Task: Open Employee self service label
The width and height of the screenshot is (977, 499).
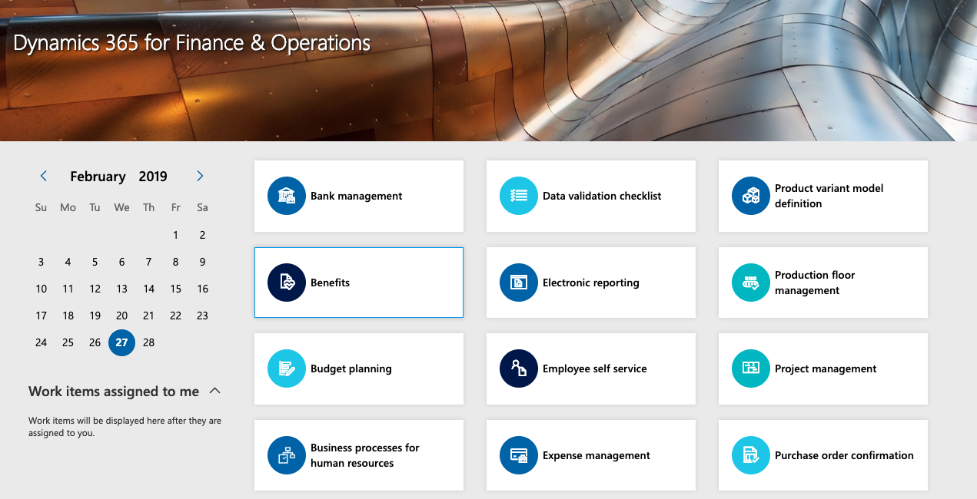Action: pyautogui.click(x=595, y=368)
